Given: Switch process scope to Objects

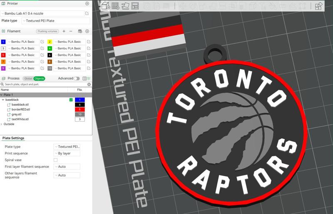Looking at the screenshot, I should 39,78.
